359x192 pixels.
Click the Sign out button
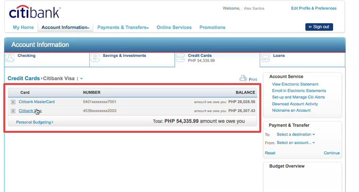pyautogui.click(x=319, y=27)
